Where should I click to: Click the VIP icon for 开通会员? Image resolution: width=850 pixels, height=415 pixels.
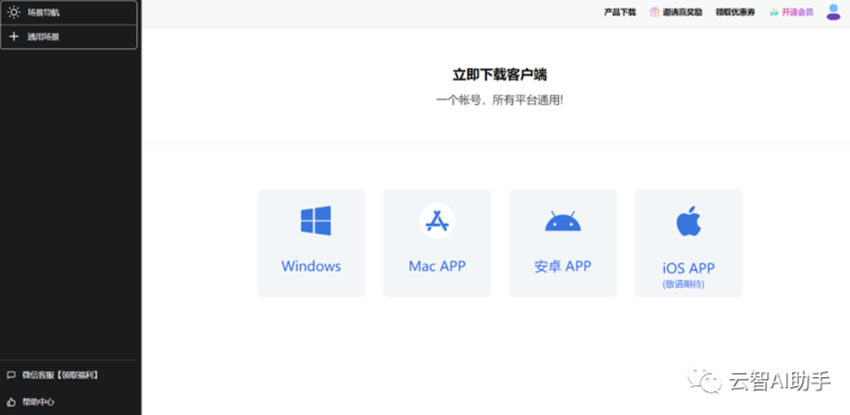click(x=774, y=12)
